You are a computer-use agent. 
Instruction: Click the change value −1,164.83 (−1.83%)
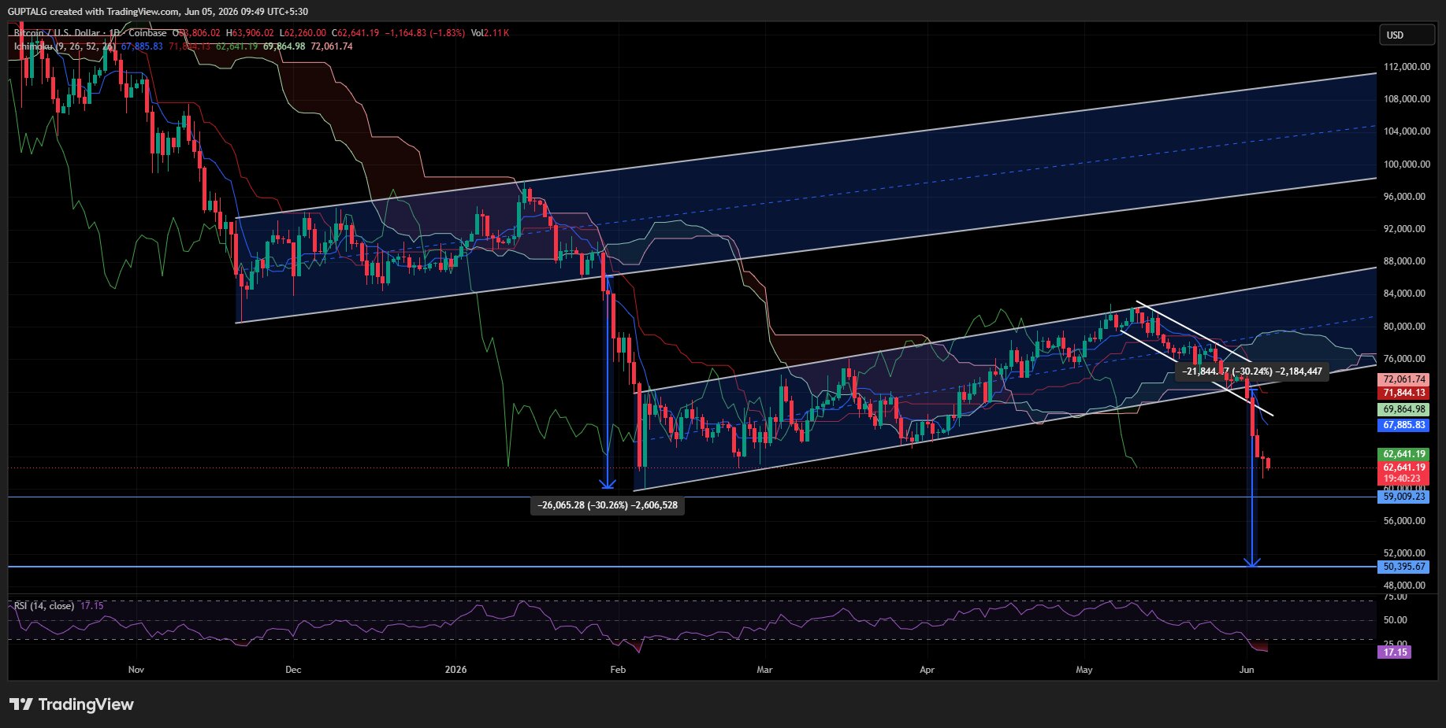coord(425,33)
